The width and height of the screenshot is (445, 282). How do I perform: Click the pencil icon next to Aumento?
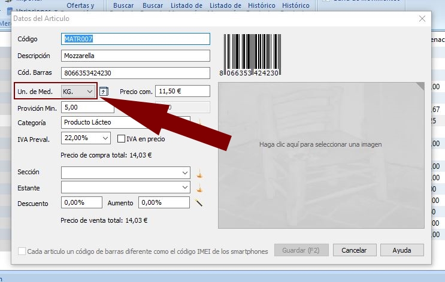199,202
